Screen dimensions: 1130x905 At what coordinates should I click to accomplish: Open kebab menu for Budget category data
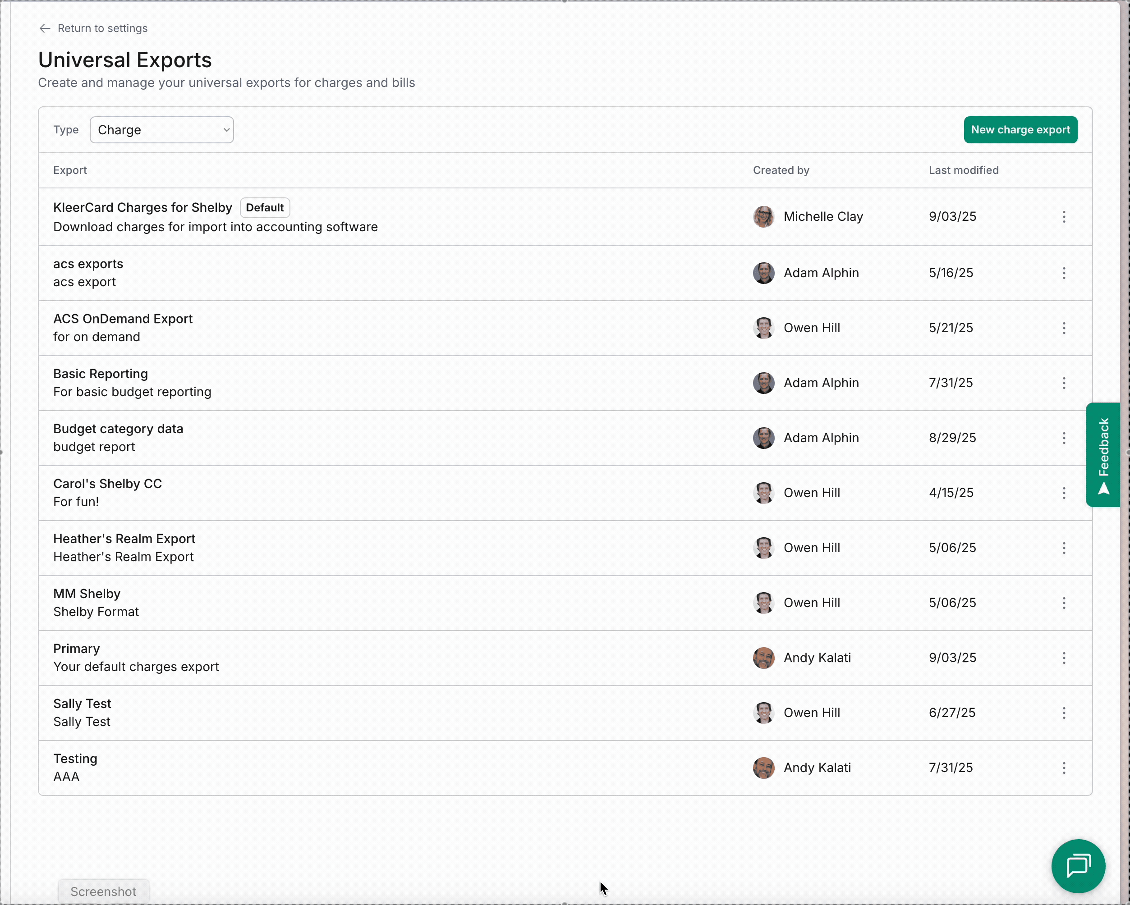pyautogui.click(x=1063, y=438)
